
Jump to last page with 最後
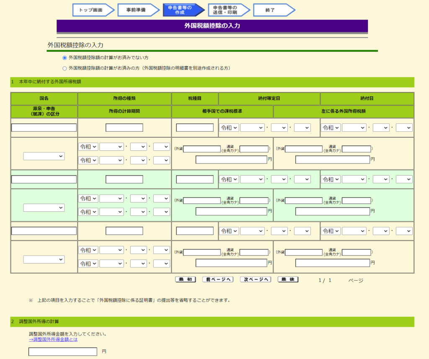[x=288, y=280]
